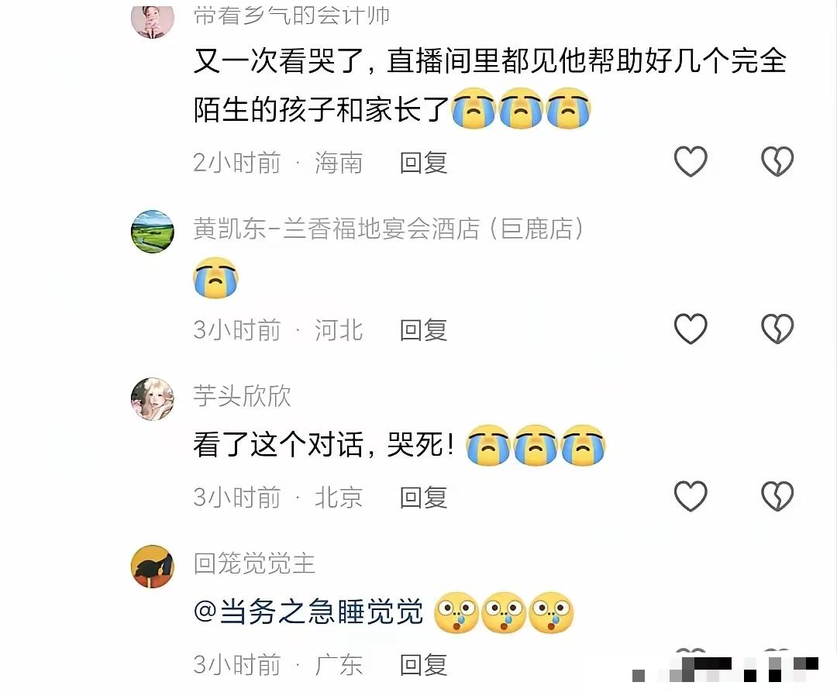This screenshot has width=837, height=696.
Task: Select the crying emoji in 黄凯东's comment
Action: click(215, 277)
